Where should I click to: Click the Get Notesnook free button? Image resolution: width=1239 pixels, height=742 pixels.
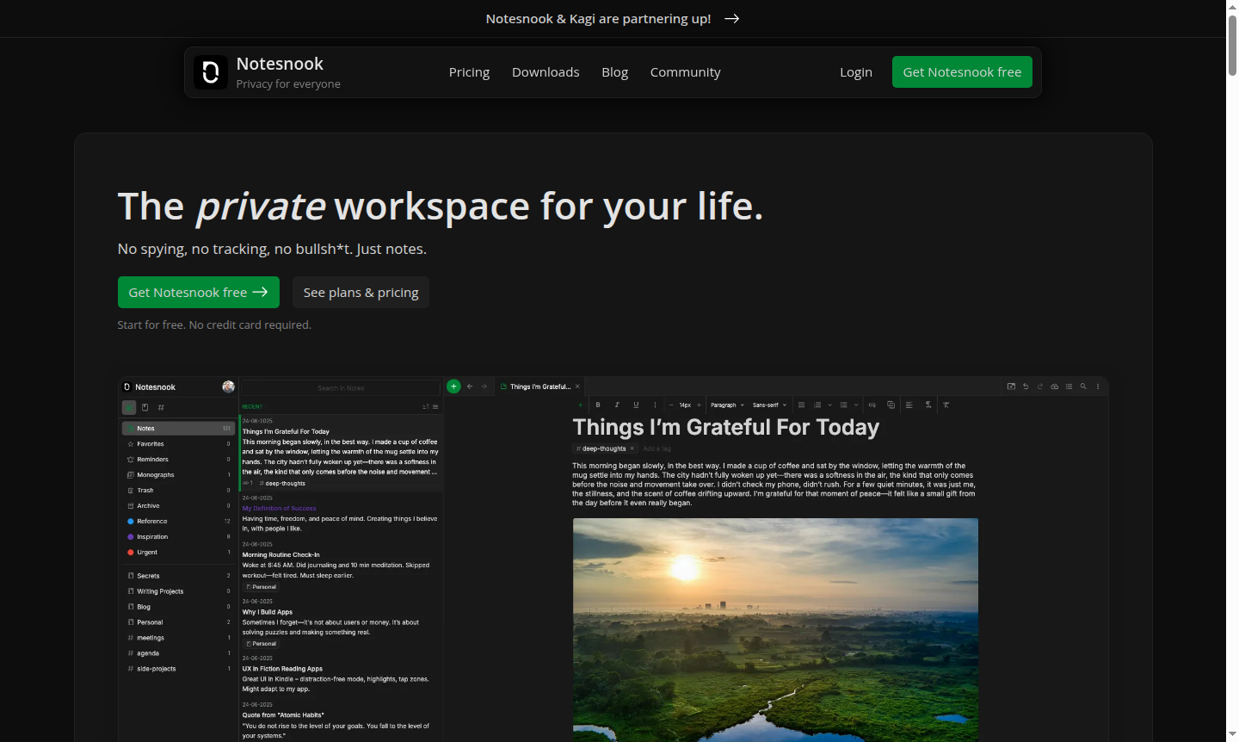click(x=961, y=71)
